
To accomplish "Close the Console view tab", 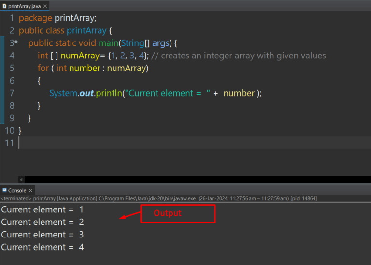I will point(31,190).
